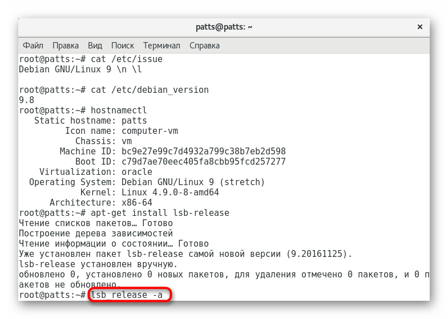
Task: Open the Справка menu
Action: coord(205,46)
